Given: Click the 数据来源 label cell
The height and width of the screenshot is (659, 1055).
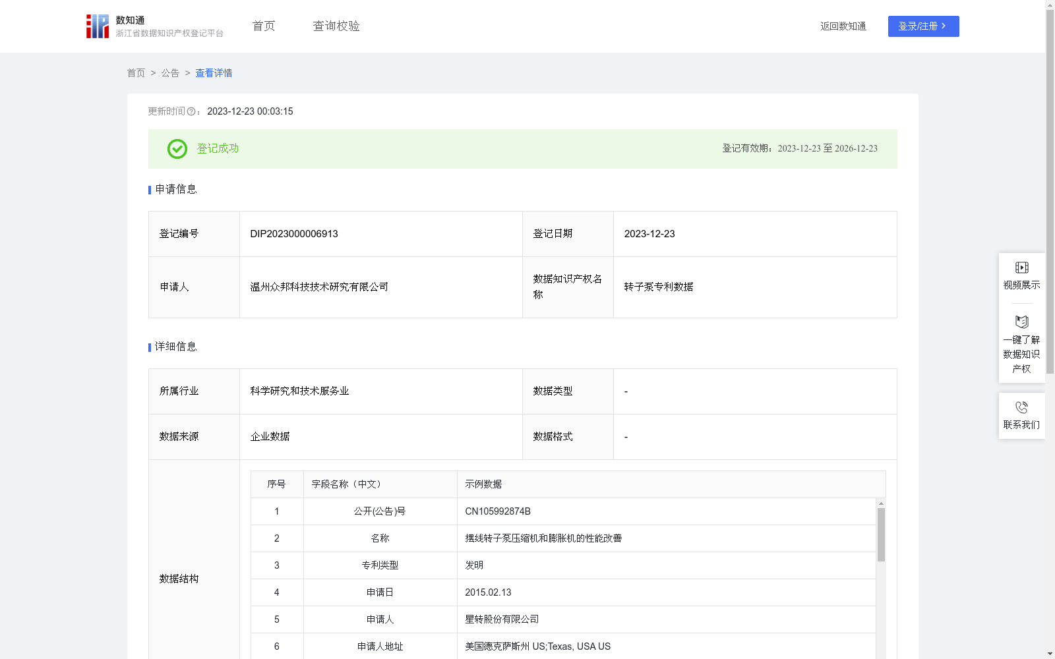Looking at the screenshot, I should tap(194, 437).
